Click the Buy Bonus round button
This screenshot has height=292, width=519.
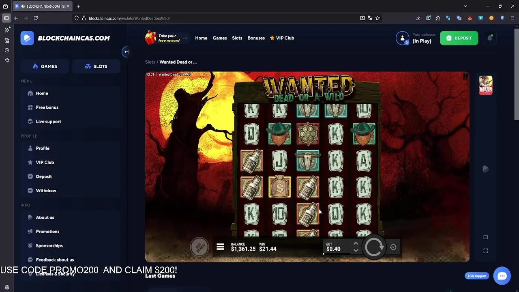(x=199, y=247)
